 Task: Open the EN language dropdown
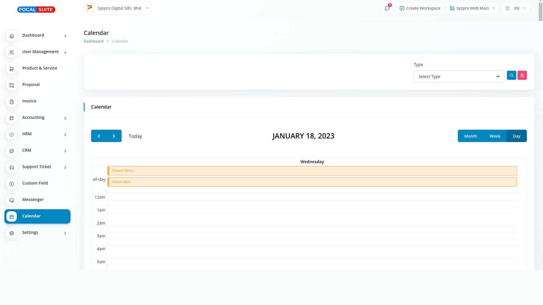pos(516,8)
